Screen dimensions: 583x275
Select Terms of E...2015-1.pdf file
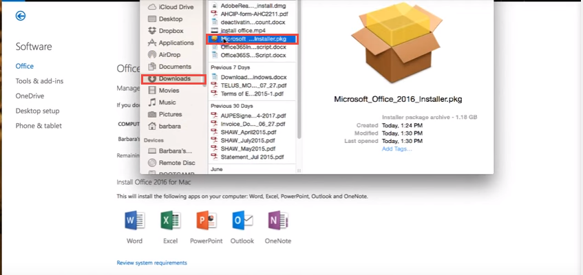(x=248, y=93)
